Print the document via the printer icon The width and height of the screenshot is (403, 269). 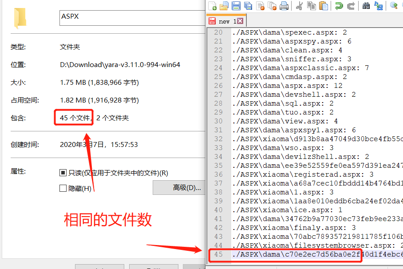pyautogui.click(x=284, y=6)
